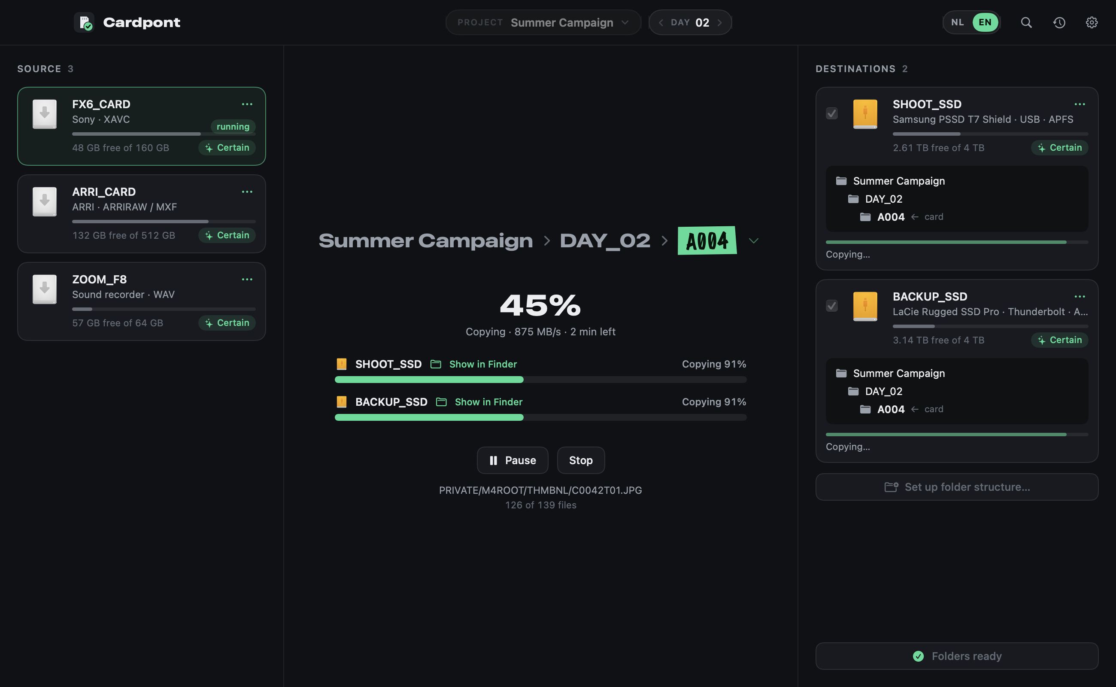Open SHOOT_SSD more options menu

(1080, 104)
